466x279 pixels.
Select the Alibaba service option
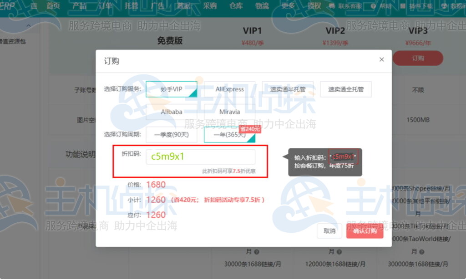[172, 112]
